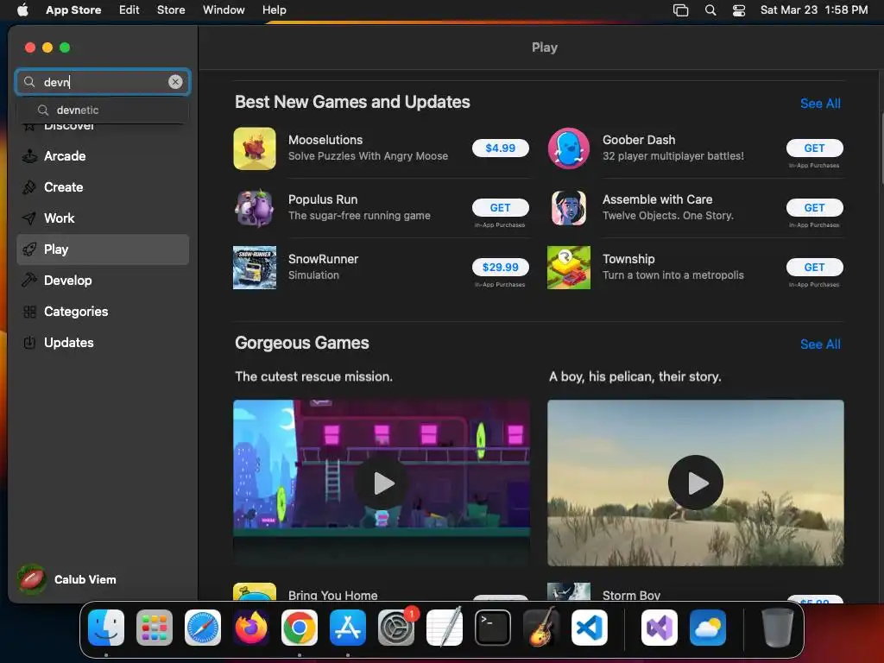Open Spotlight search in menu bar

coord(710,9)
